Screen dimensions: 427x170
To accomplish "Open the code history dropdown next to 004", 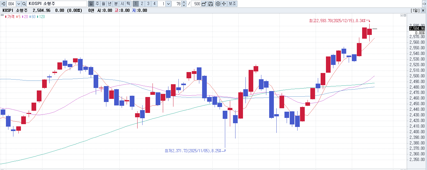I will click(18, 4).
